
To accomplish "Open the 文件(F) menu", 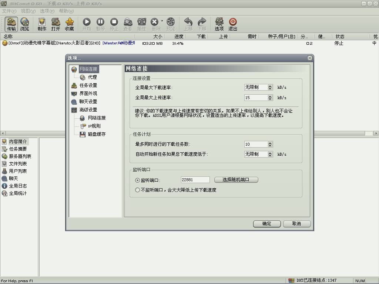I will click(x=9, y=11).
